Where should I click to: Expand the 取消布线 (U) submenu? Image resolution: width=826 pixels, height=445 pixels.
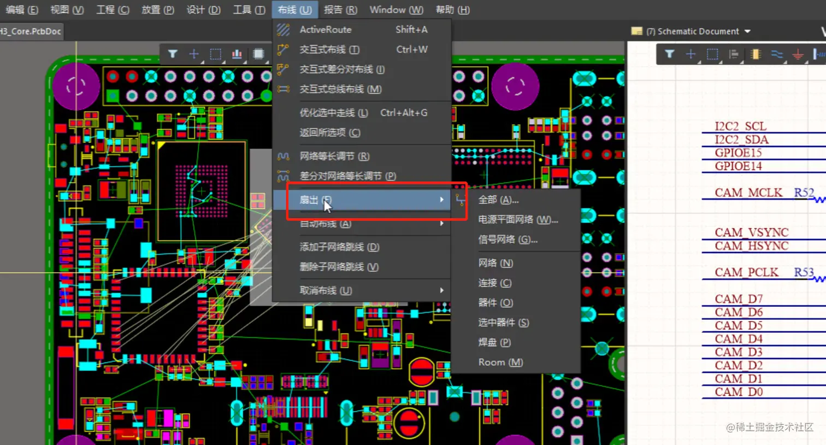pos(361,290)
